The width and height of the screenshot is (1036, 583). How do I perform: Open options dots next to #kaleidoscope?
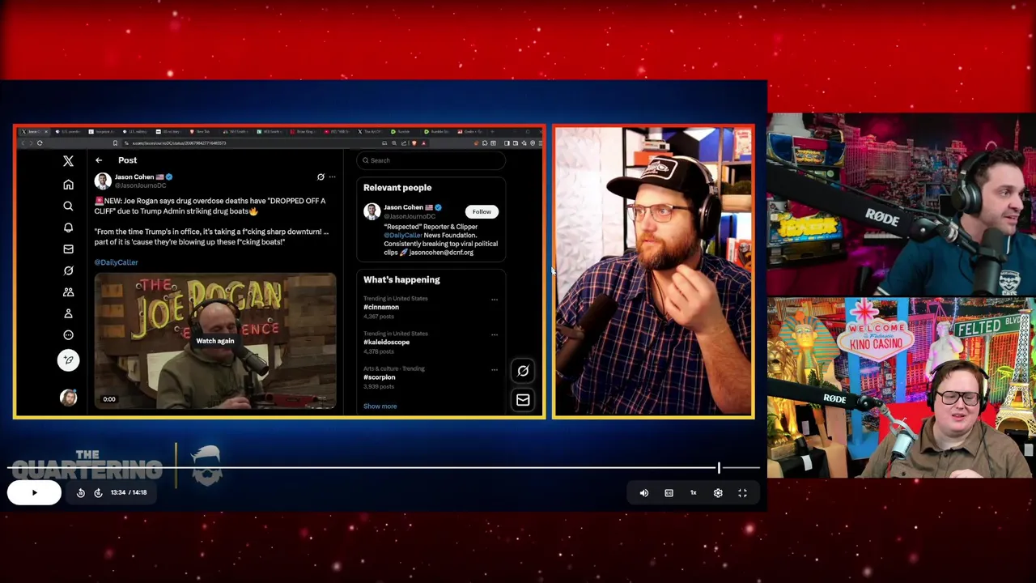[495, 334]
